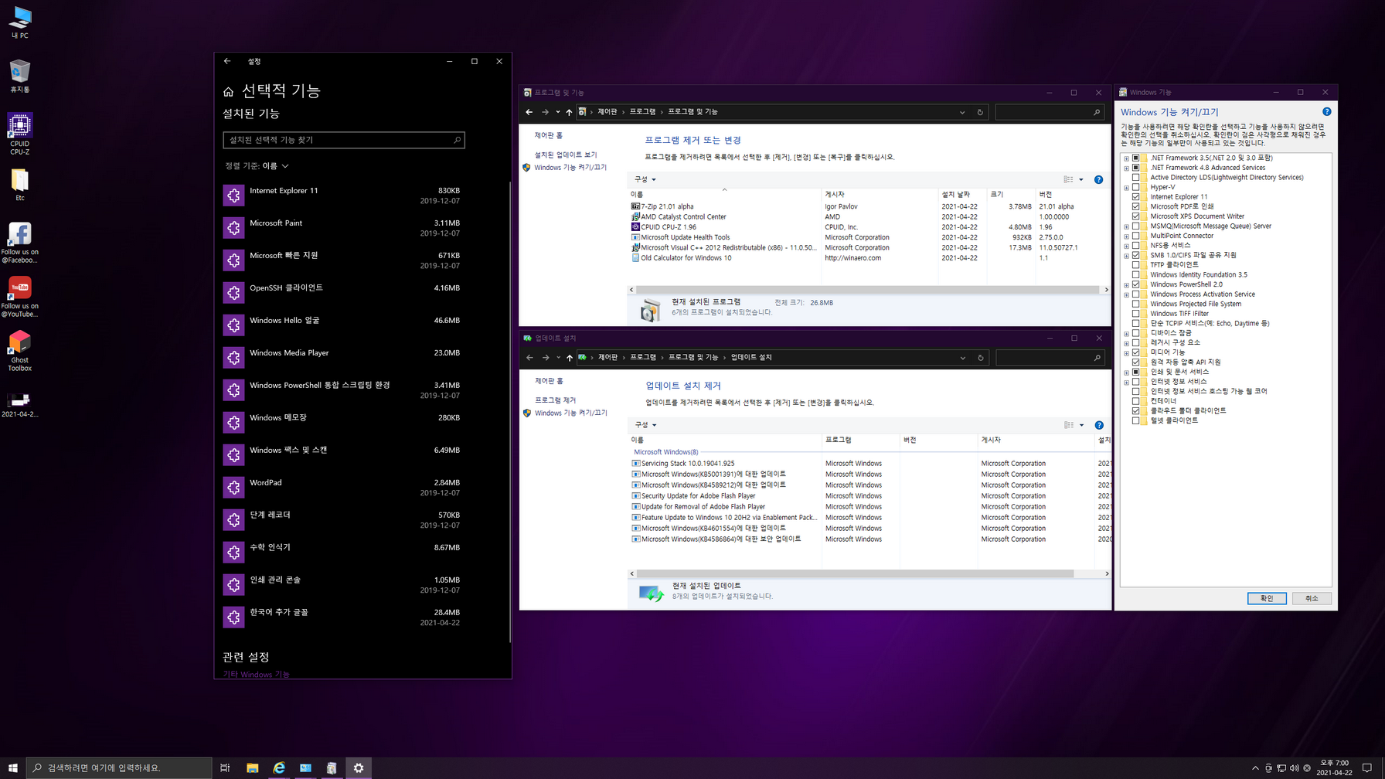Screen dimensions: 1385x779
Task: Open the Follow us on Facebook shortcut
Action: (x=19, y=242)
